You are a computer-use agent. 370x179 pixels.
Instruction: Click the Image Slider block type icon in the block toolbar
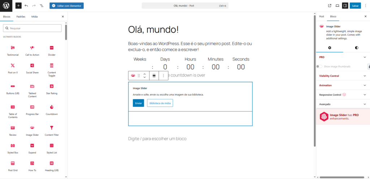(133, 75)
